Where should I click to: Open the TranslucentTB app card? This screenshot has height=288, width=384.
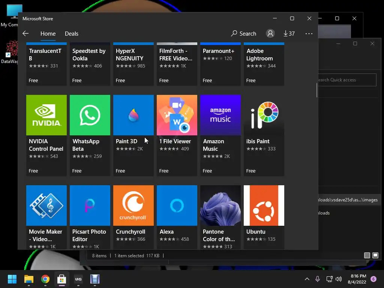[x=46, y=64]
